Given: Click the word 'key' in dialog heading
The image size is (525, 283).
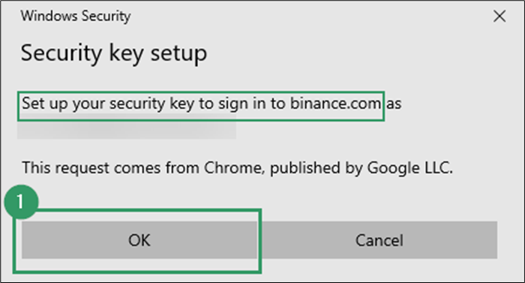Looking at the screenshot, I should click(126, 54).
